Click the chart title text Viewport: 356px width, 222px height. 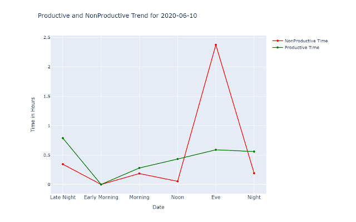pyautogui.click(x=117, y=16)
